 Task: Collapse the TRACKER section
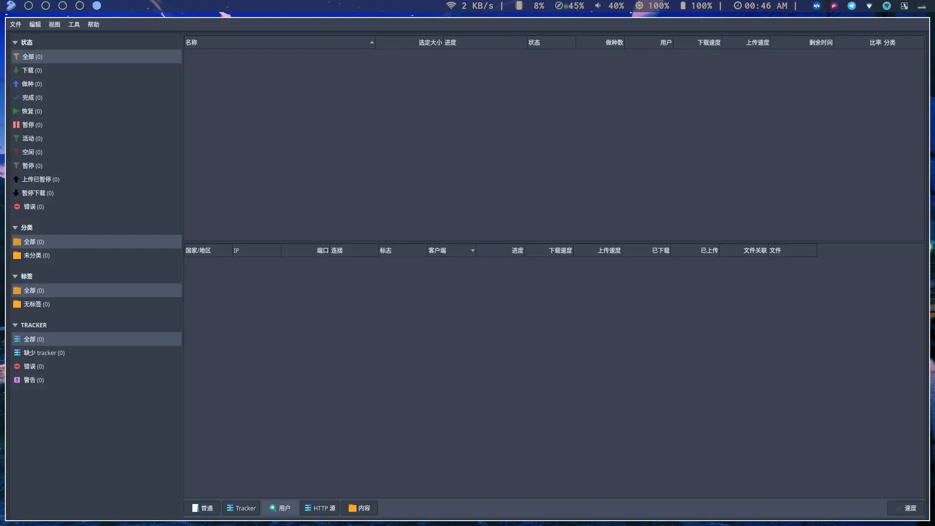click(15, 325)
